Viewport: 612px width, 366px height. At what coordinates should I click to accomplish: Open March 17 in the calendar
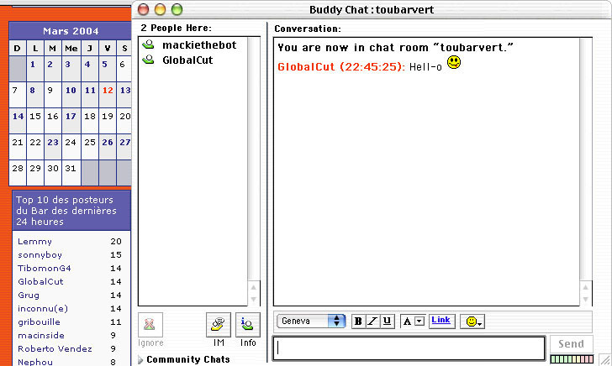point(71,116)
